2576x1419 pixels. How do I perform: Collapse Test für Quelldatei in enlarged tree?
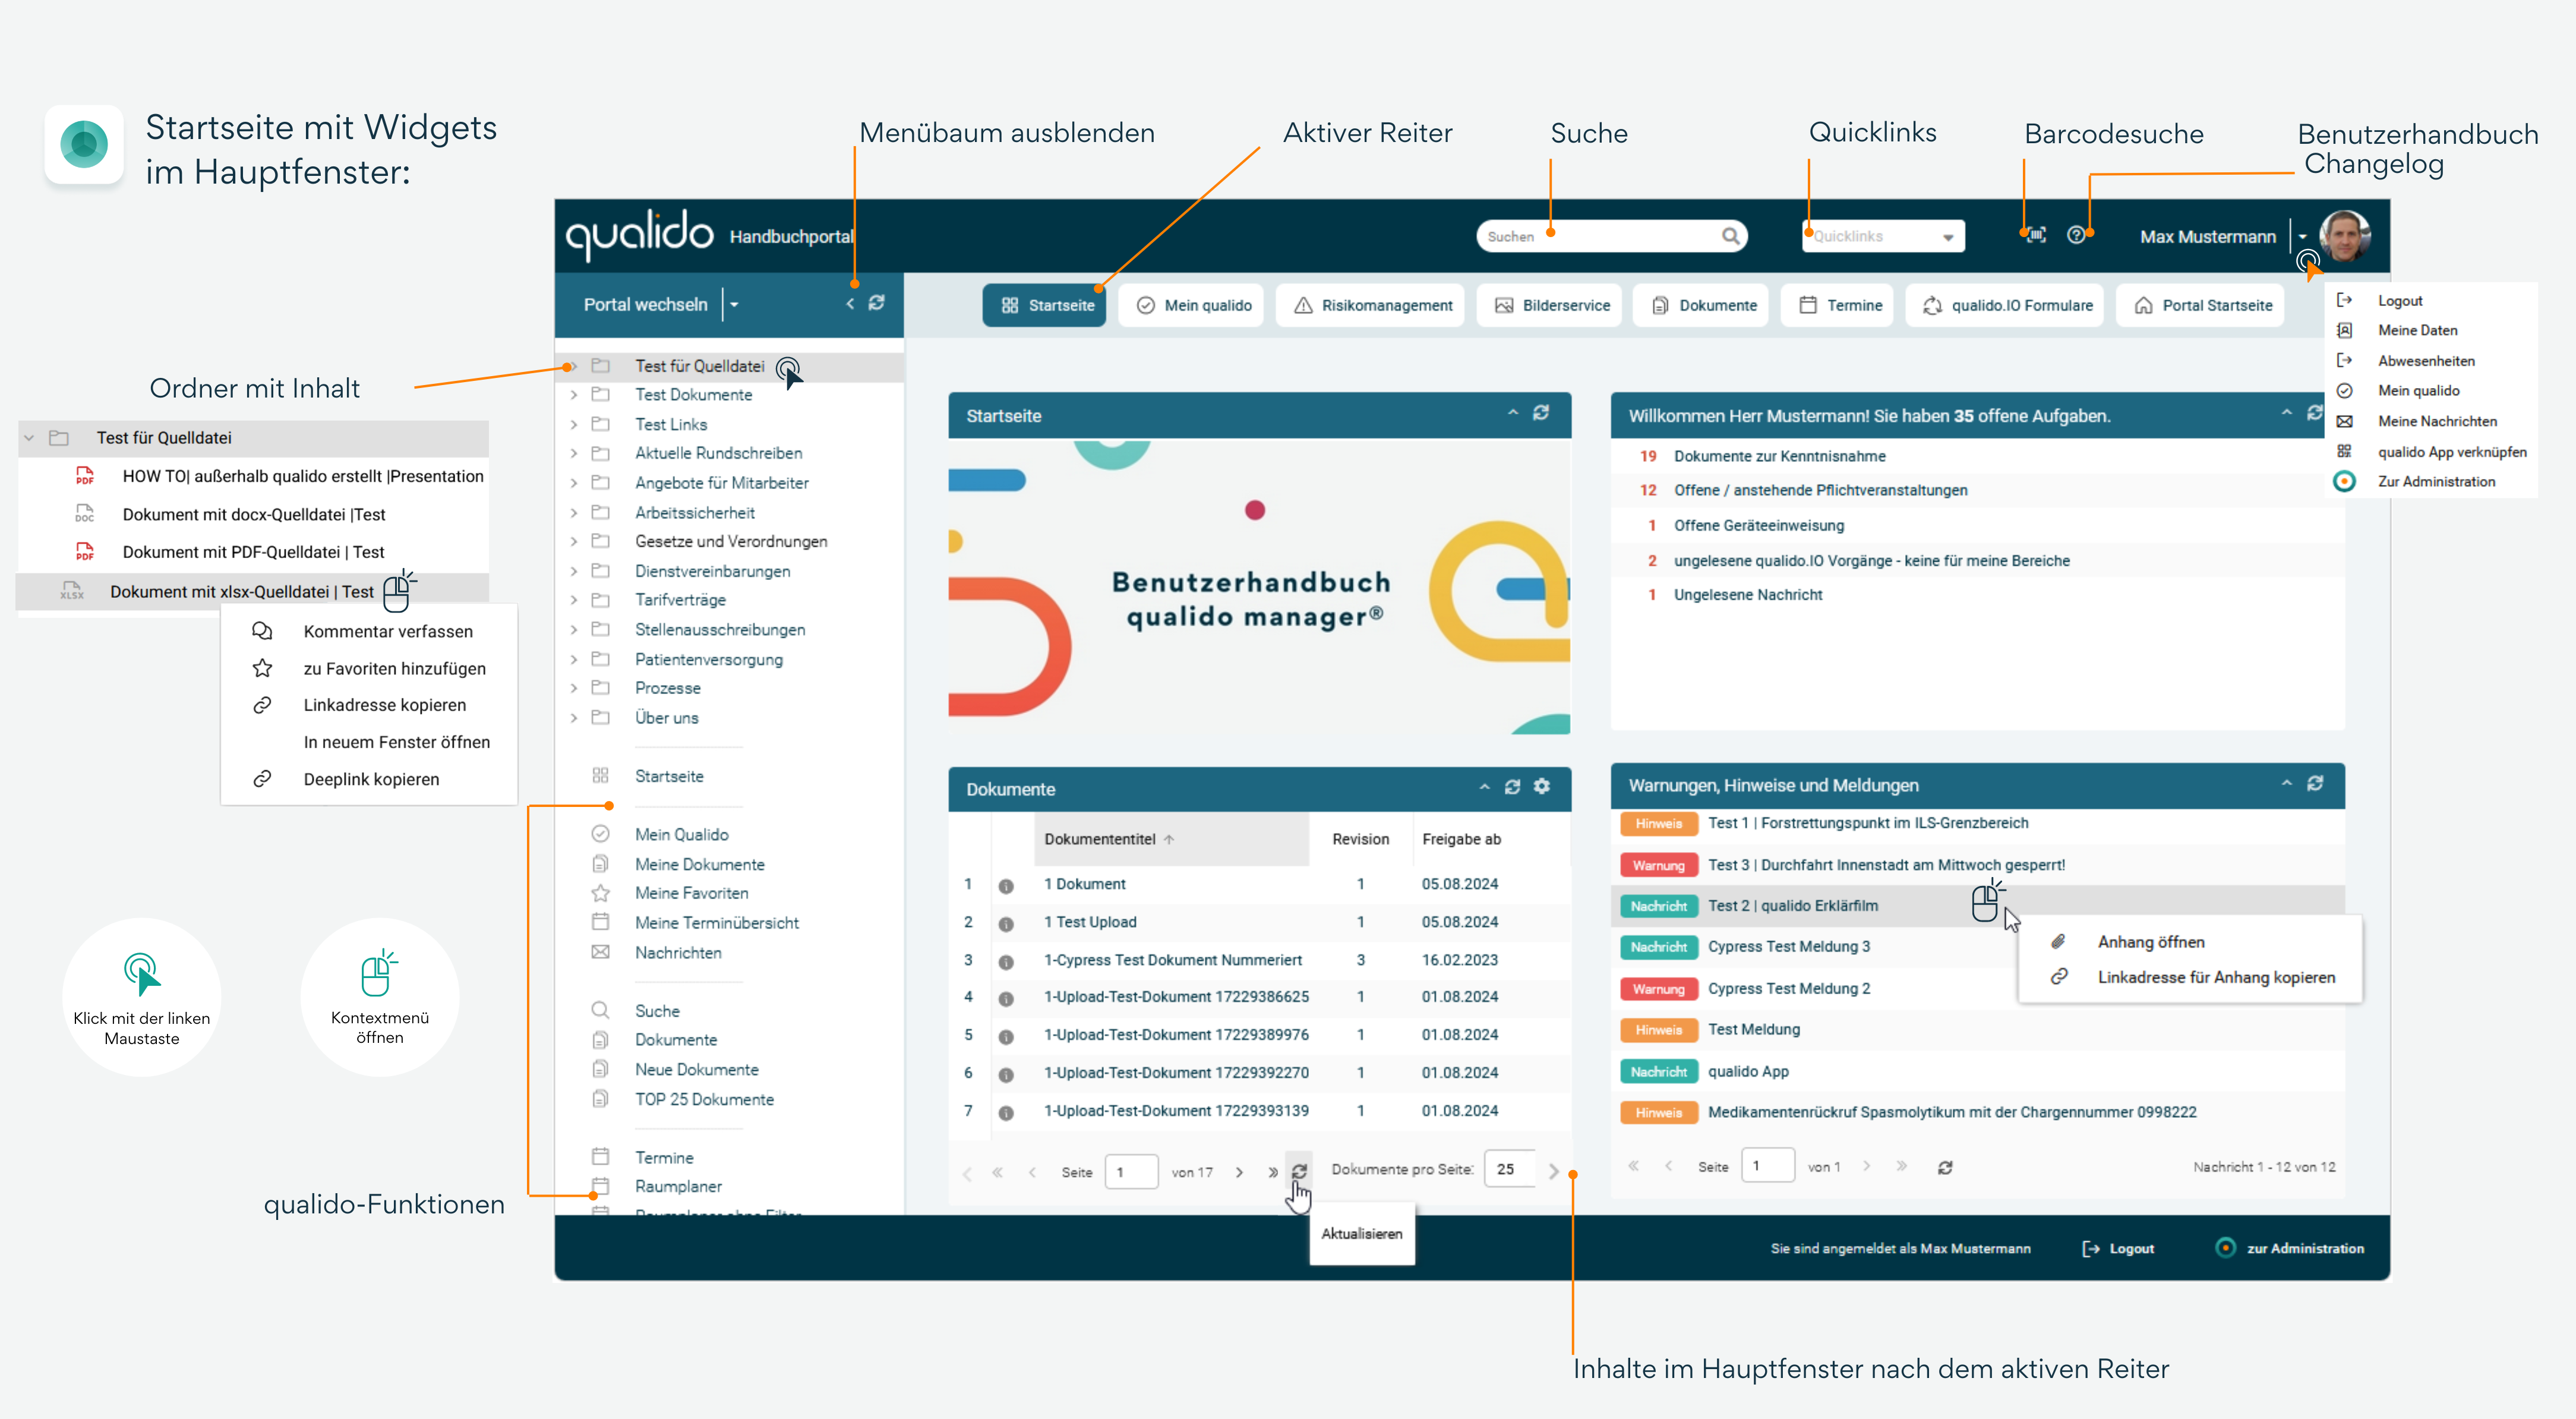29,437
